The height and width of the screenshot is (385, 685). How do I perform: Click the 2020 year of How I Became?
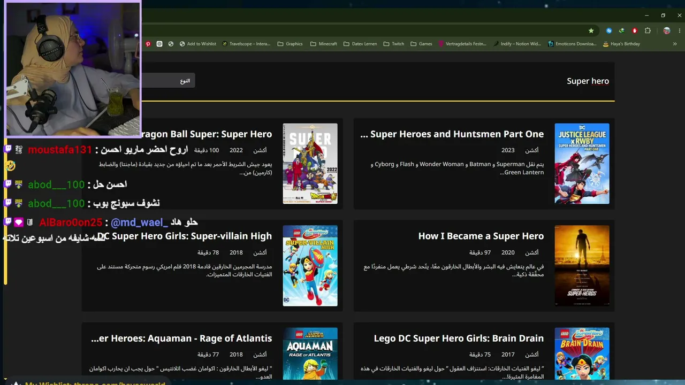(x=508, y=253)
